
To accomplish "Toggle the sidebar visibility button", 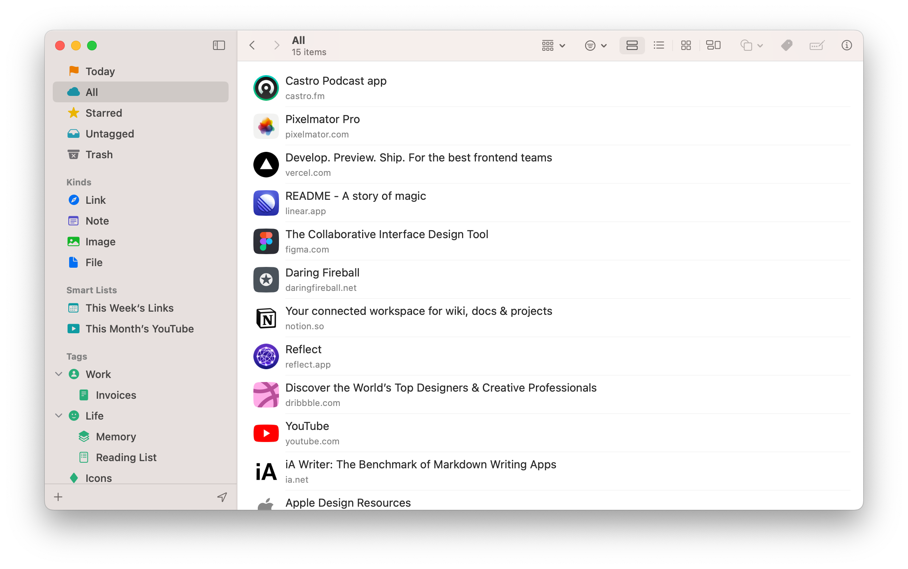I will (219, 46).
